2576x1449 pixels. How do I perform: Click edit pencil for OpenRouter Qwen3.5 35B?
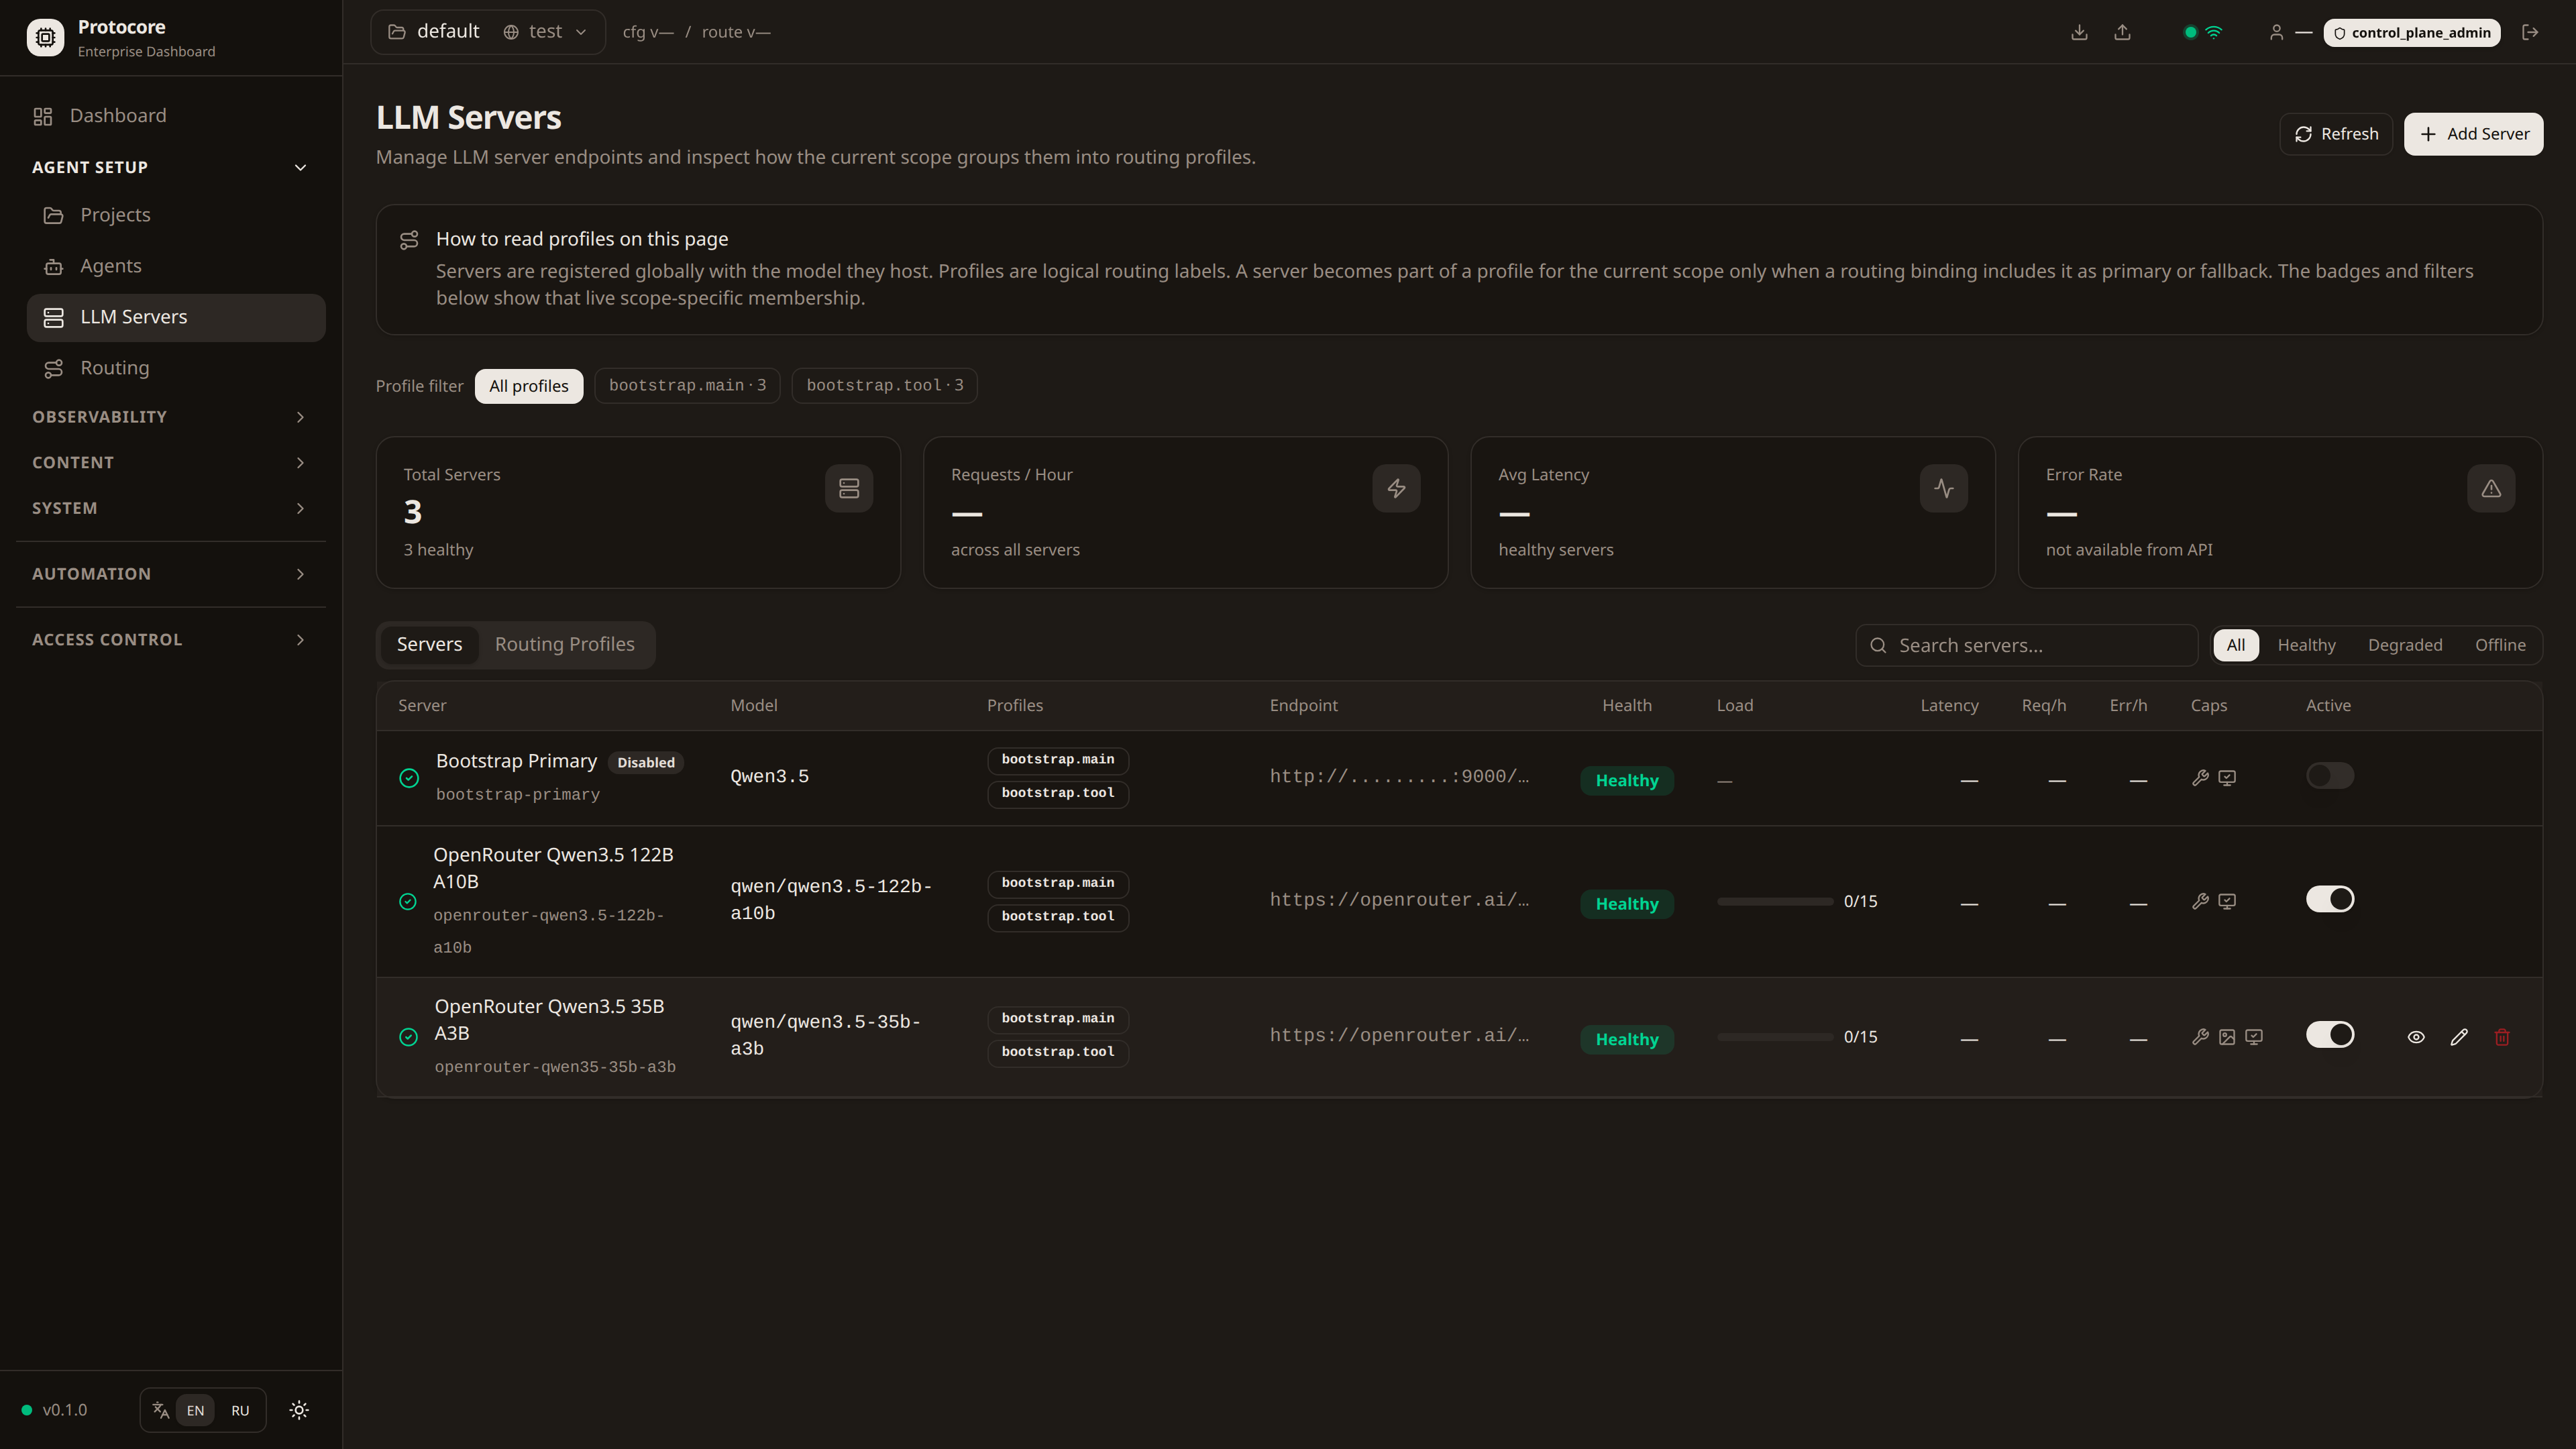(x=2459, y=1037)
